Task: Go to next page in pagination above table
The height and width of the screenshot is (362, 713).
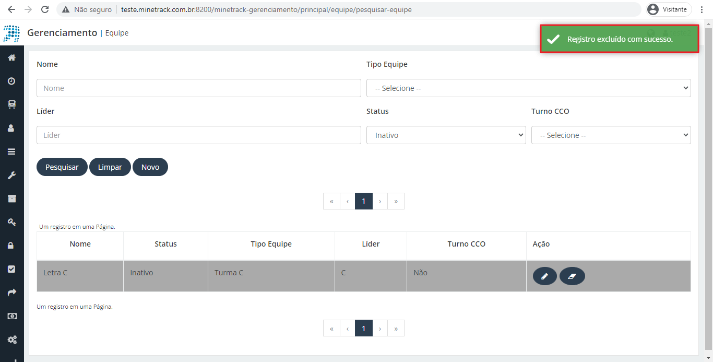Action: [x=380, y=201]
